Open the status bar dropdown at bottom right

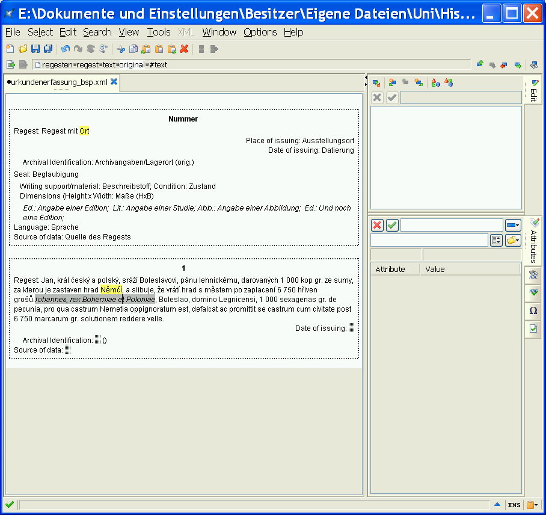532,505
